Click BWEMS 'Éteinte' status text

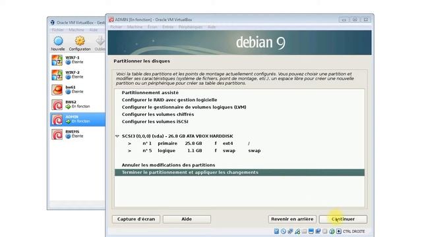pos(78,136)
